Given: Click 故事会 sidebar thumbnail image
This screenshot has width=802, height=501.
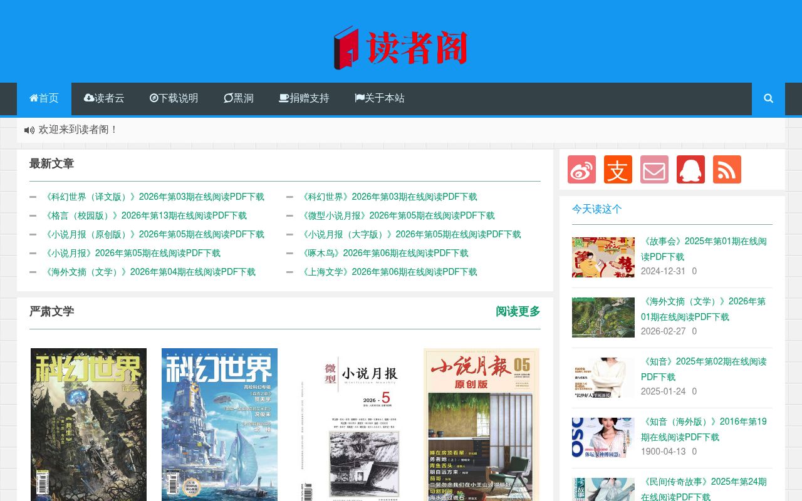Looking at the screenshot, I should coord(603,257).
